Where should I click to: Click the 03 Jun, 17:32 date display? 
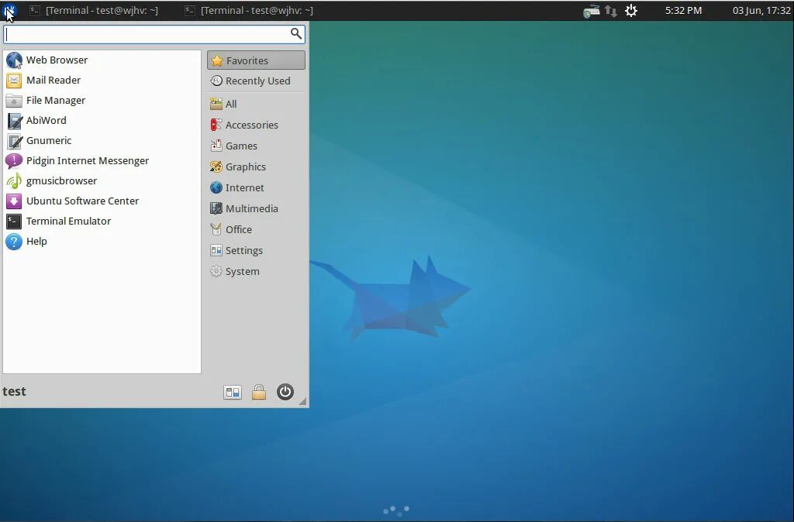[761, 10]
